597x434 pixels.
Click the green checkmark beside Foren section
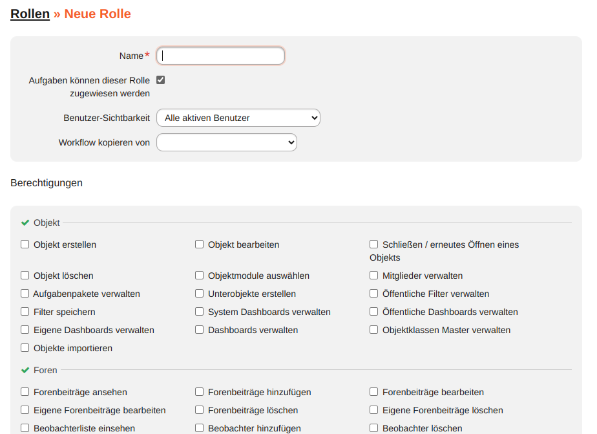coord(24,370)
